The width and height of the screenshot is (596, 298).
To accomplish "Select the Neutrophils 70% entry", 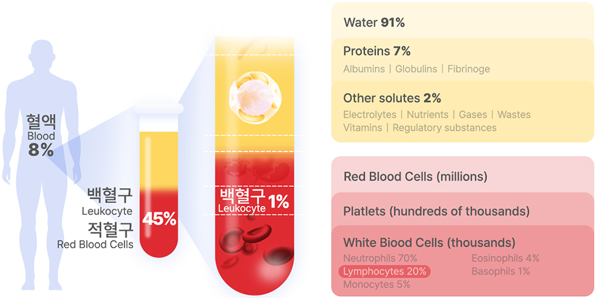I will tap(380, 259).
